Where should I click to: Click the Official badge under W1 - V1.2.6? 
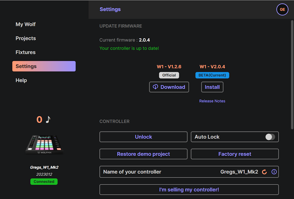[x=169, y=75]
